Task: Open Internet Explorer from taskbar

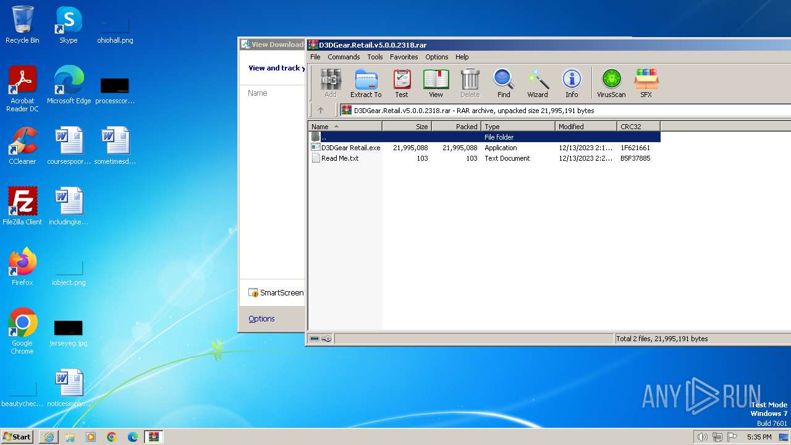Action: pyautogui.click(x=49, y=437)
